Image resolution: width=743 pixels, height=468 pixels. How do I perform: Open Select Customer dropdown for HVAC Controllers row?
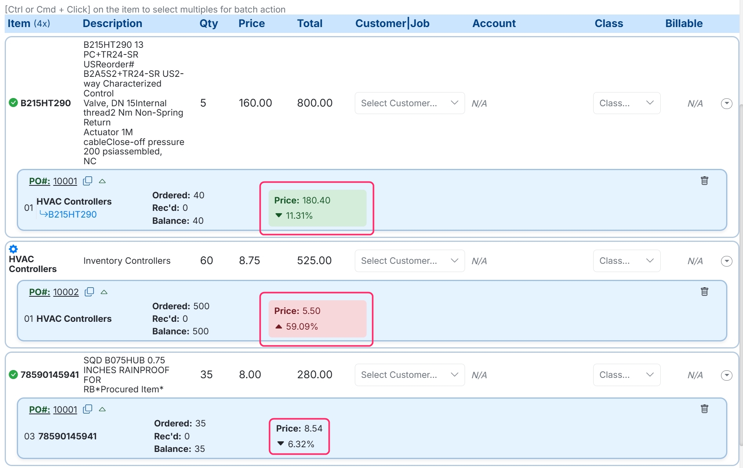point(410,261)
